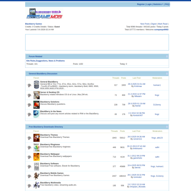Click status bubble icon beside Blackberry Ringtones

29,147
